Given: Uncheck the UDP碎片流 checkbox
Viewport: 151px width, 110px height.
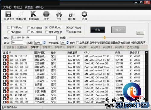Looking at the screenshot, I should pos(67,32).
